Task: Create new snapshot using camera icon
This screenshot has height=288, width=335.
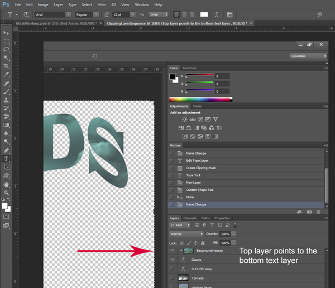Action: click(x=309, y=212)
